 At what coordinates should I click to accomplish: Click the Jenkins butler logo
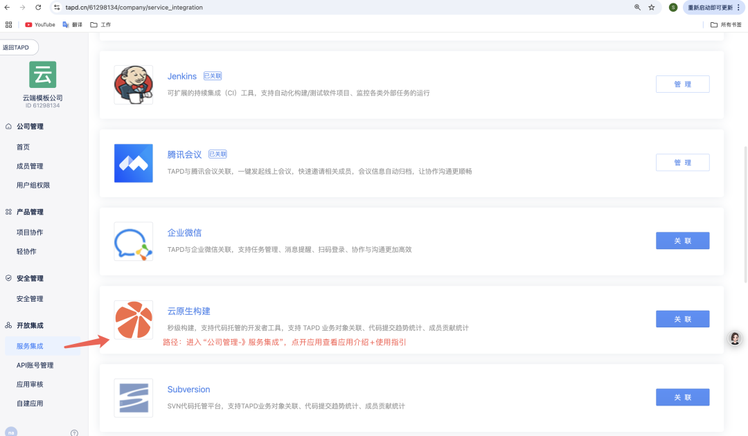(134, 85)
